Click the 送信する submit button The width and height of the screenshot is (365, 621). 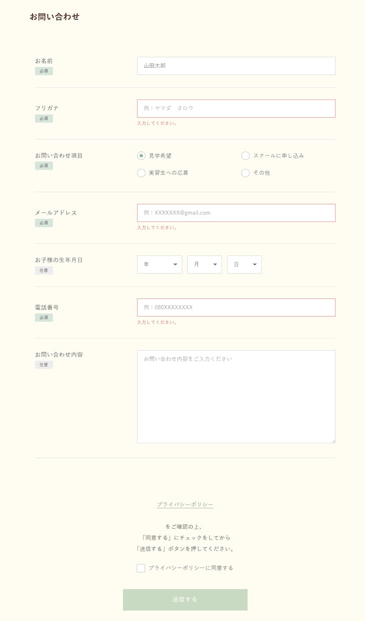[185, 599]
